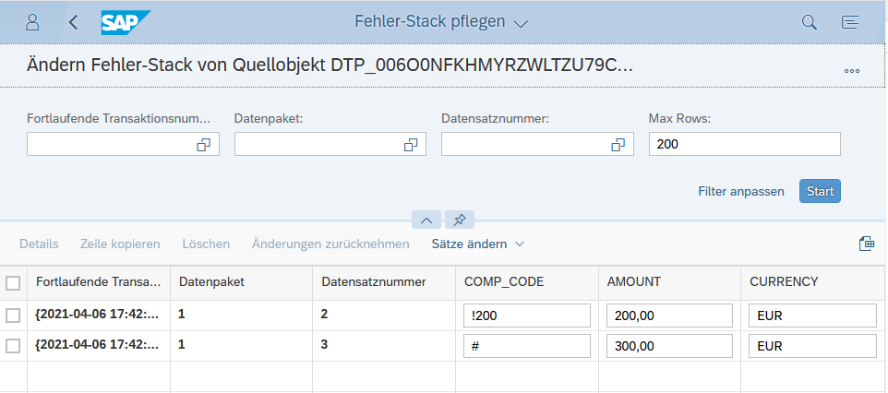The image size is (888, 393).
Task: Open the user profile icon
Action: click(x=33, y=22)
